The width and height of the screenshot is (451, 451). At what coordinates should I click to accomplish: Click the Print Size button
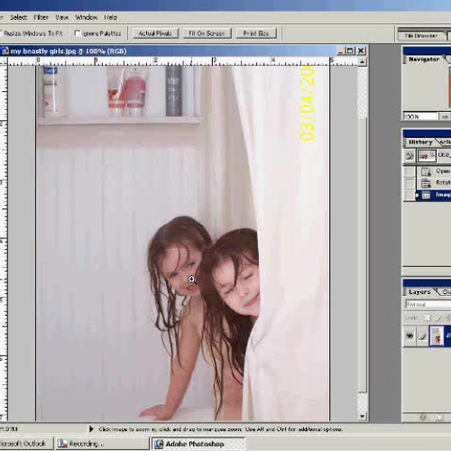click(256, 33)
